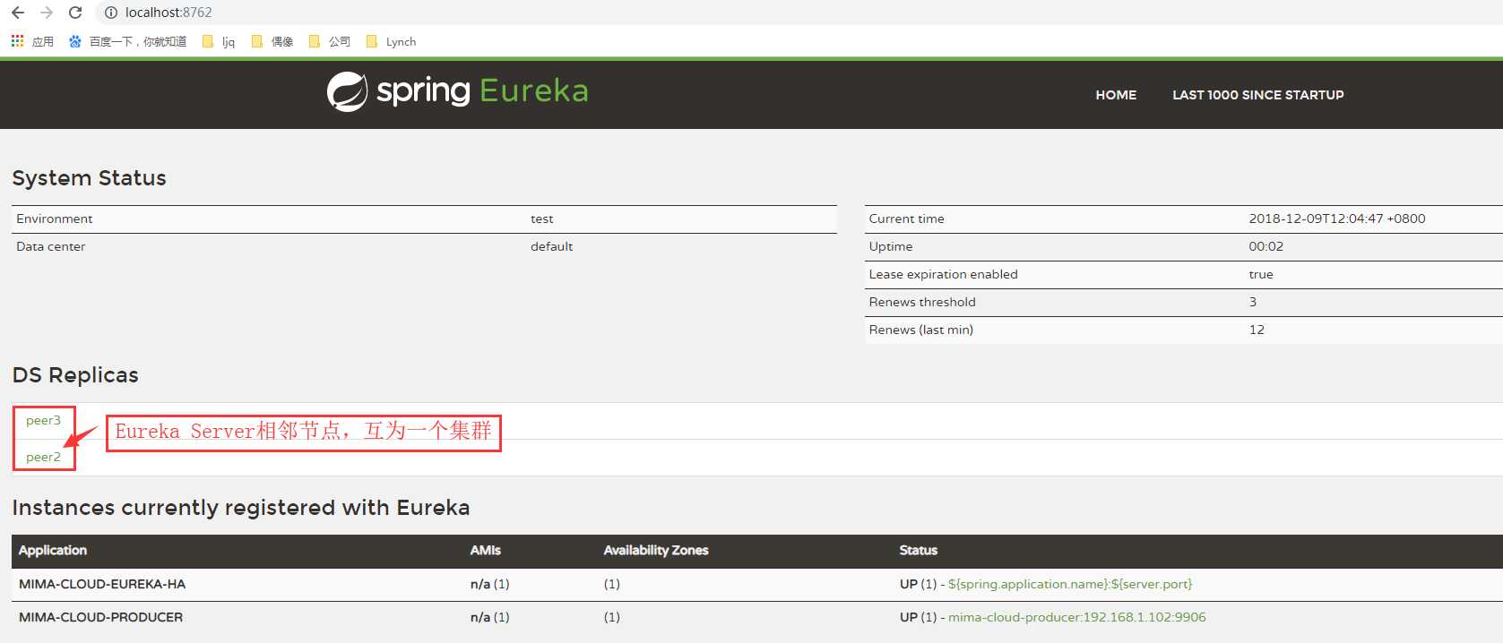The width and height of the screenshot is (1503, 643).
Task: Open the Lynch bookmark folder
Action: 392,42
